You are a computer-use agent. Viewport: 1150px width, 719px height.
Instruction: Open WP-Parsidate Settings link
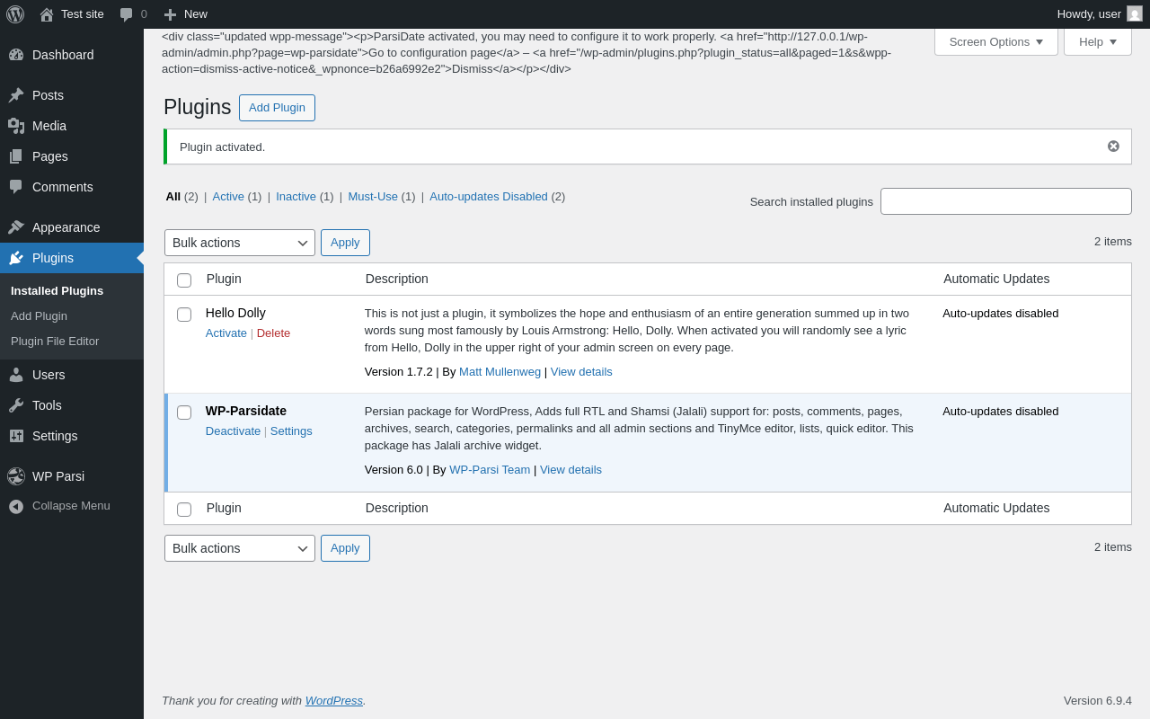(x=291, y=431)
